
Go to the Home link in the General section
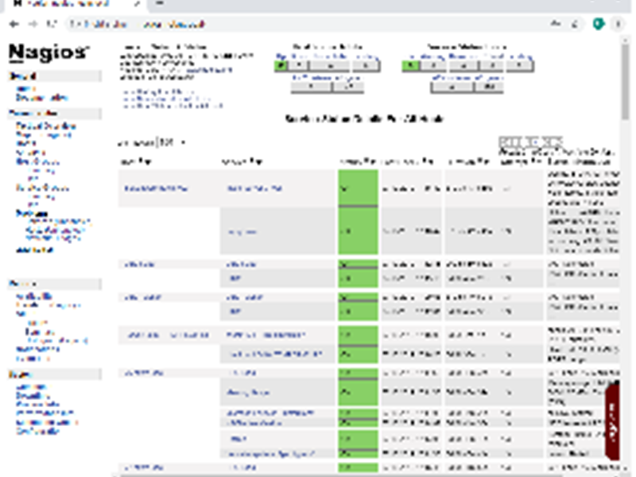click(x=25, y=89)
